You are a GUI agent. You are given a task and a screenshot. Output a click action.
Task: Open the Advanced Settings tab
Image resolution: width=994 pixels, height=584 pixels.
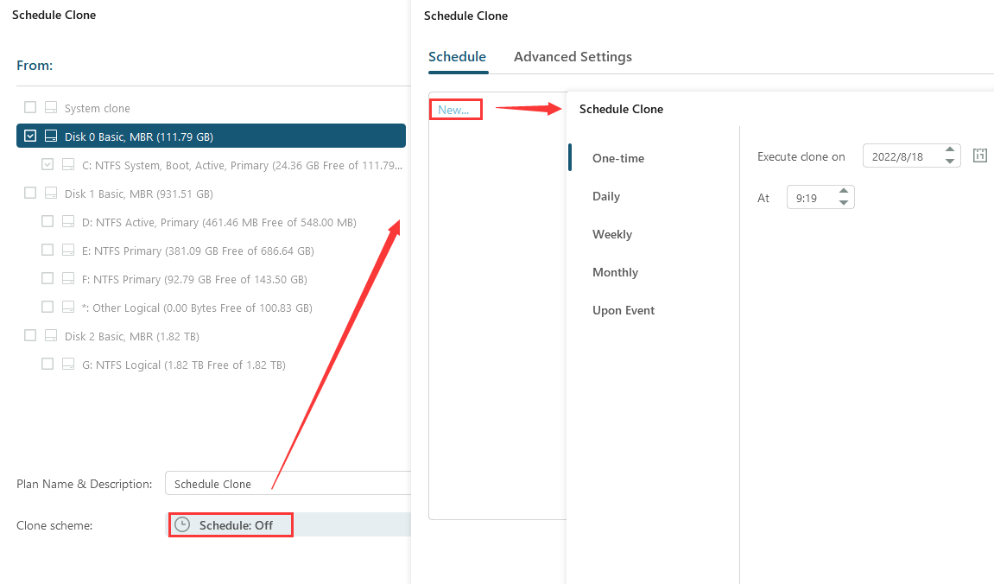(573, 56)
